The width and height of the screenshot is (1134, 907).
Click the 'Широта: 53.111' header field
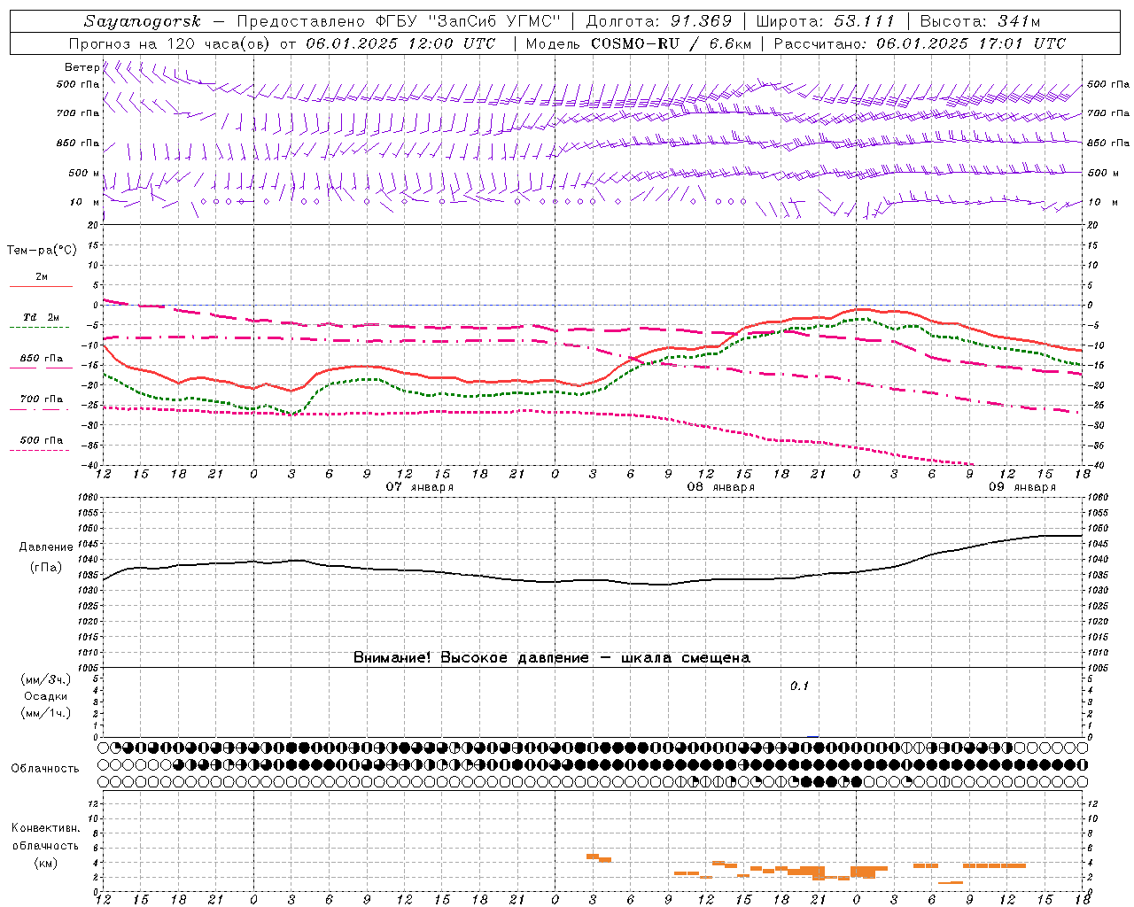coord(825,21)
